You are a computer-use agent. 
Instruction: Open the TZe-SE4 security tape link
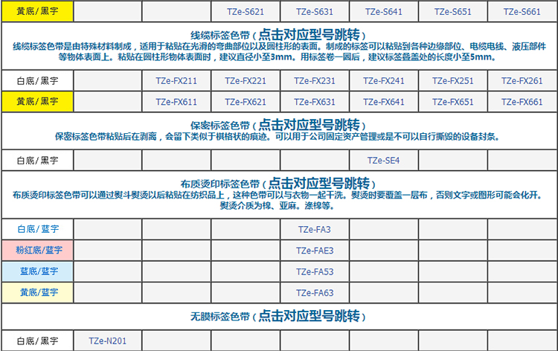pos(384,161)
